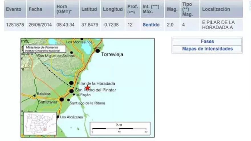The height and width of the screenshot is (141, 251).
Task: Click the red star epicenter marker
Action: 88,87
